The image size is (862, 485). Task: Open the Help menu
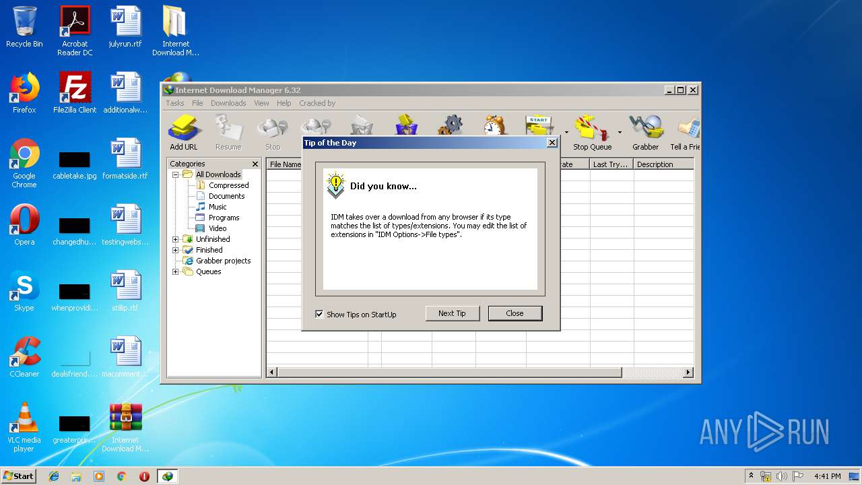tap(284, 103)
